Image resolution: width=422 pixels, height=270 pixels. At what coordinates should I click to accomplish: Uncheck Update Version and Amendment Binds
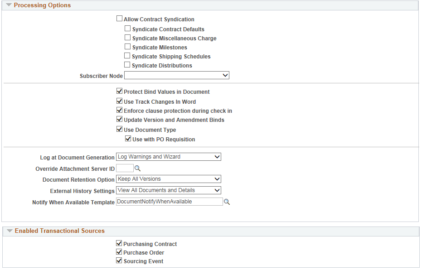click(120, 119)
